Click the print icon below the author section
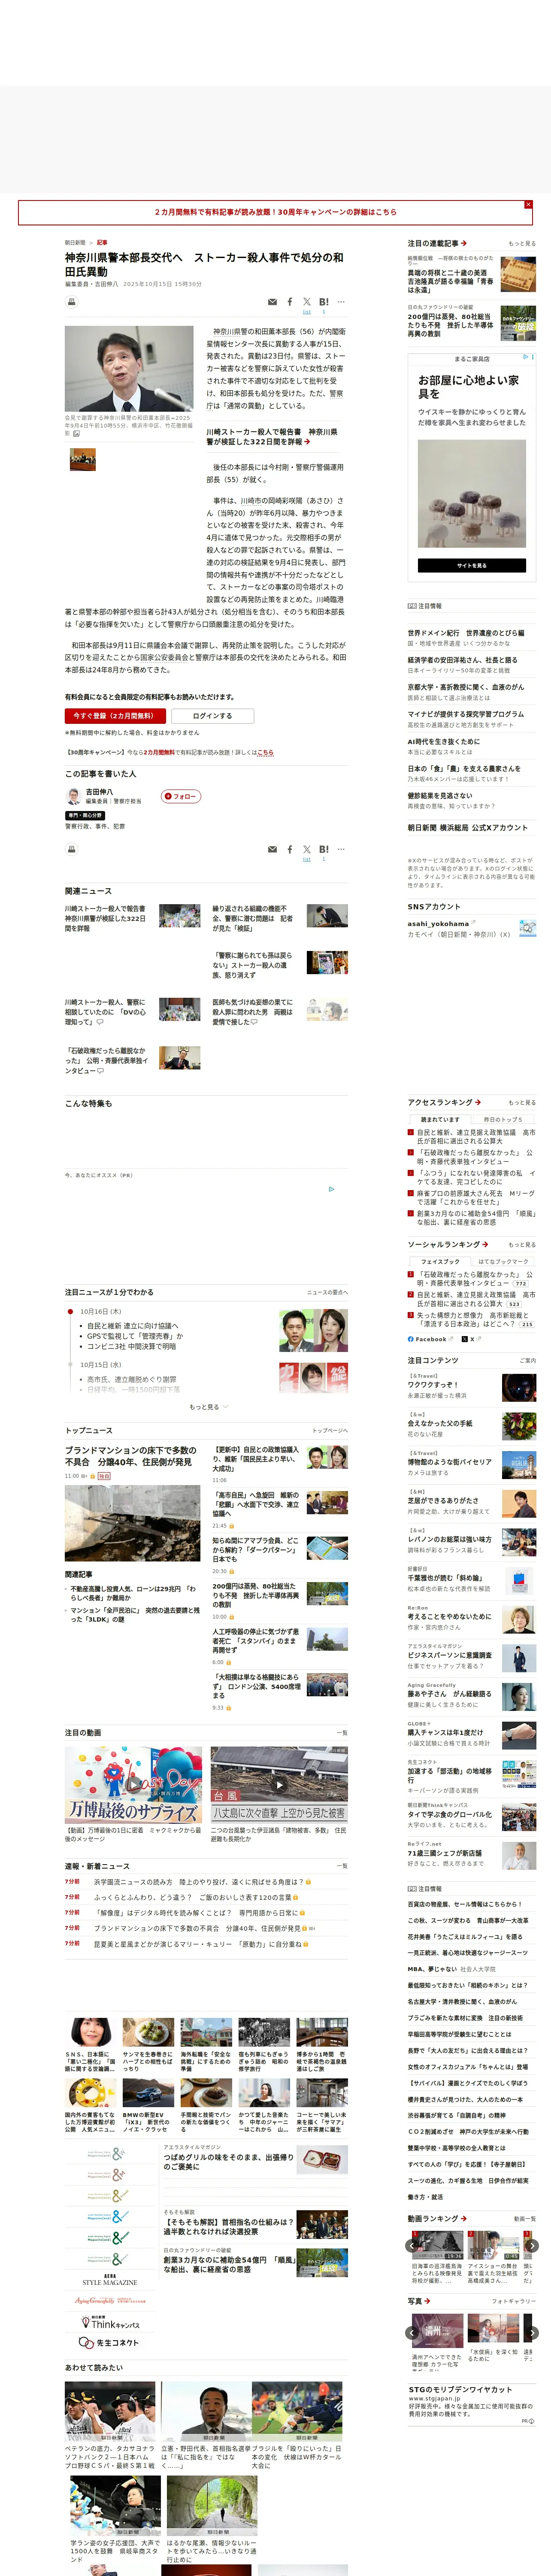 click(x=72, y=849)
